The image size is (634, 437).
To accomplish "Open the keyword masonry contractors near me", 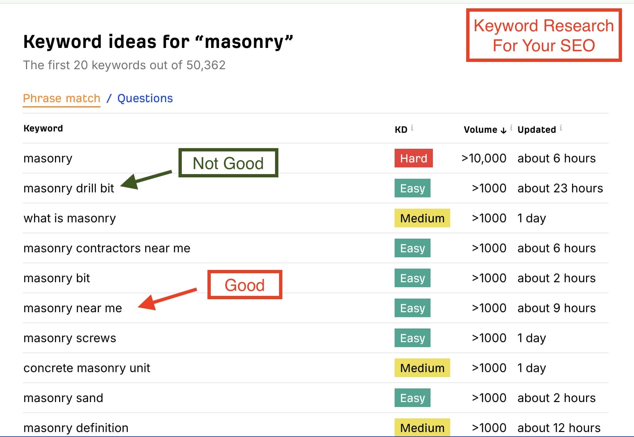I will [107, 248].
